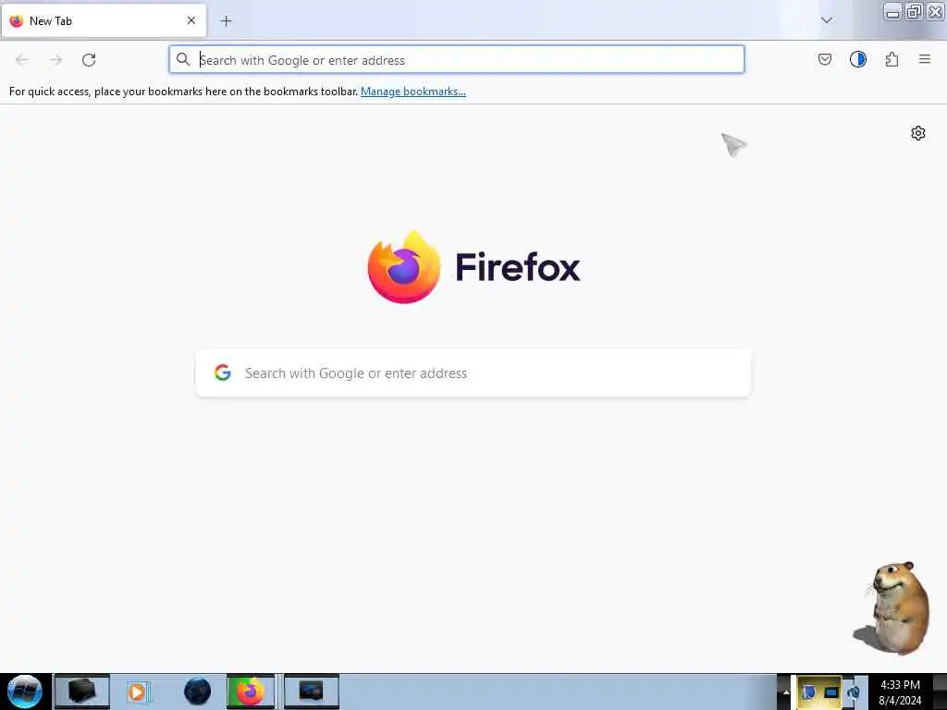Click the network monitor tray icon
The height and width of the screenshot is (710, 947).
(831, 692)
